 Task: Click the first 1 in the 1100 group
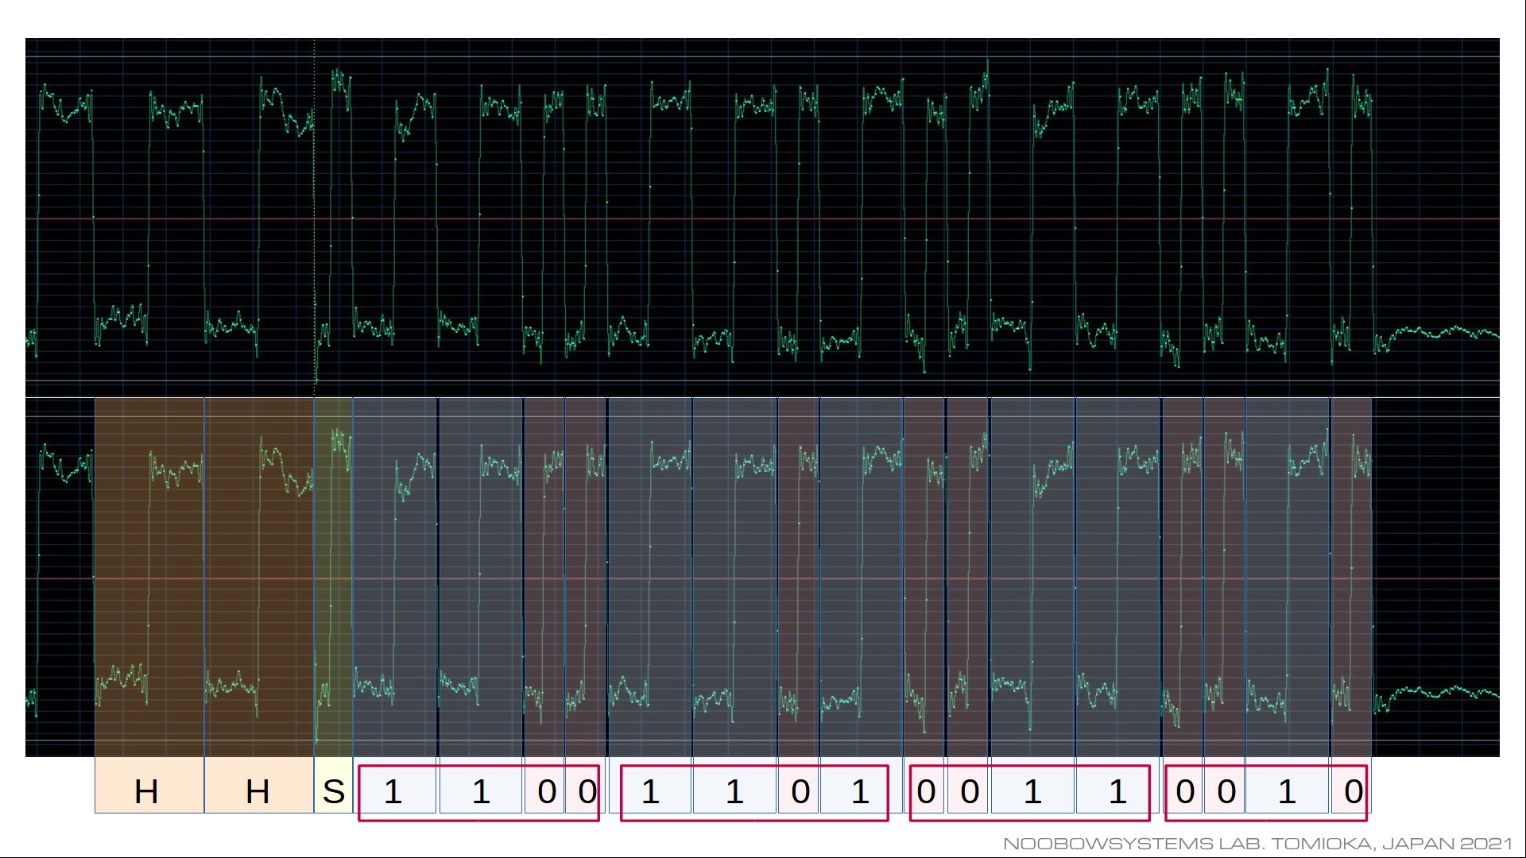pyautogui.click(x=395, y=785)
